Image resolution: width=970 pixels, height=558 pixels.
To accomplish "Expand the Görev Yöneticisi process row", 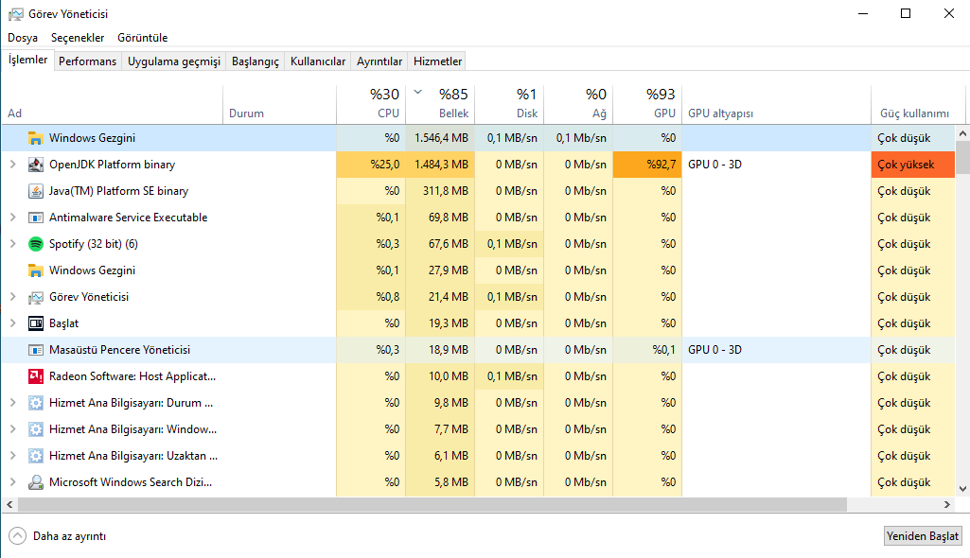I will (x=12, y=297).
